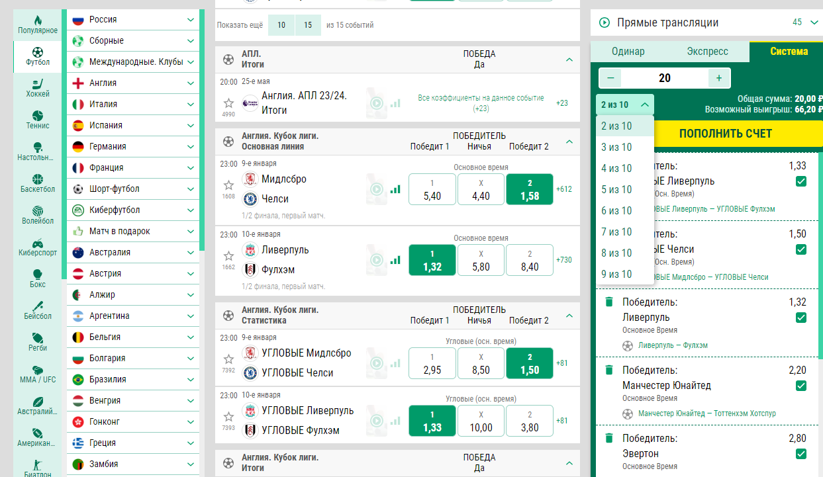This screenshot has width=823, height=477.
Task: Collapse the Прямые трансляции panel chevron
Action: 814,22
